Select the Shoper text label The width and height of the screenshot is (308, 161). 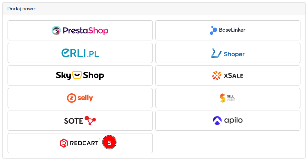[x=234, y=54]
